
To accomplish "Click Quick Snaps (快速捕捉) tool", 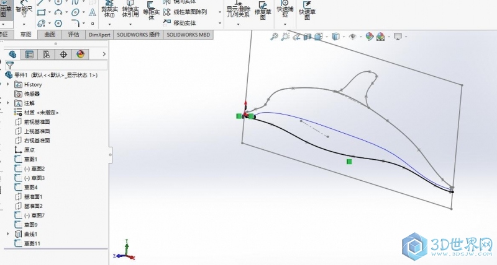I will (x=285, y=9).
